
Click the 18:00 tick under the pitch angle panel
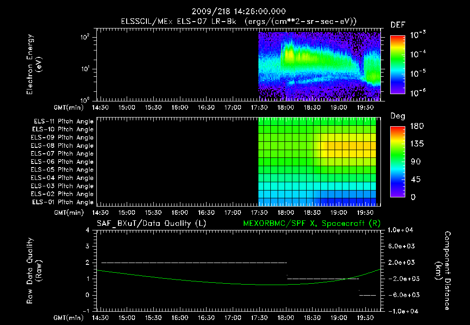[285, 213]
